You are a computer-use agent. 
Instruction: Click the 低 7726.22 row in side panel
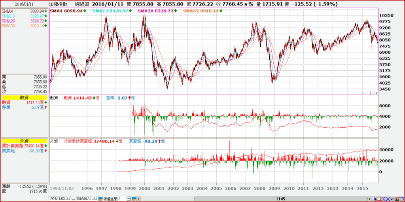[24, 87]
